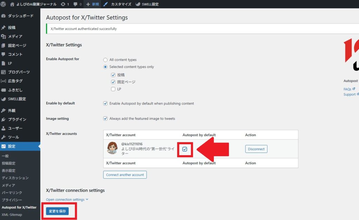Click the 広告タグ ad icon
Screen dimensions: 359x220
(4, 81)
